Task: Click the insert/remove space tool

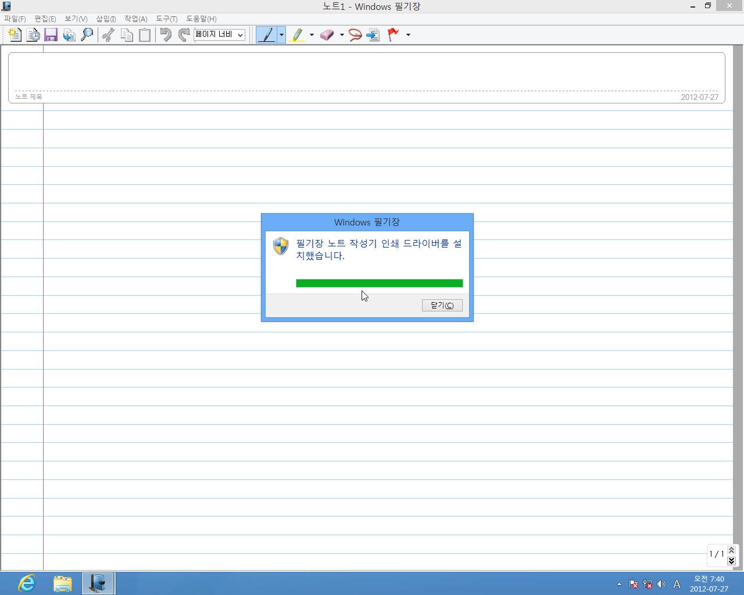Action: (x=373, y=35)
